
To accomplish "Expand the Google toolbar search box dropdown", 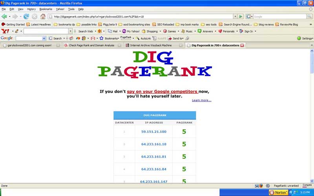I will [x=44, y=38].
